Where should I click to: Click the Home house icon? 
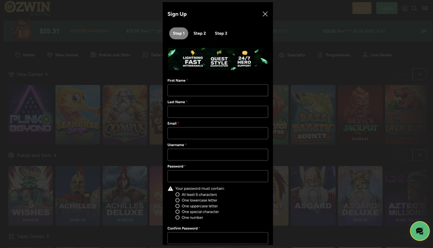18,55
